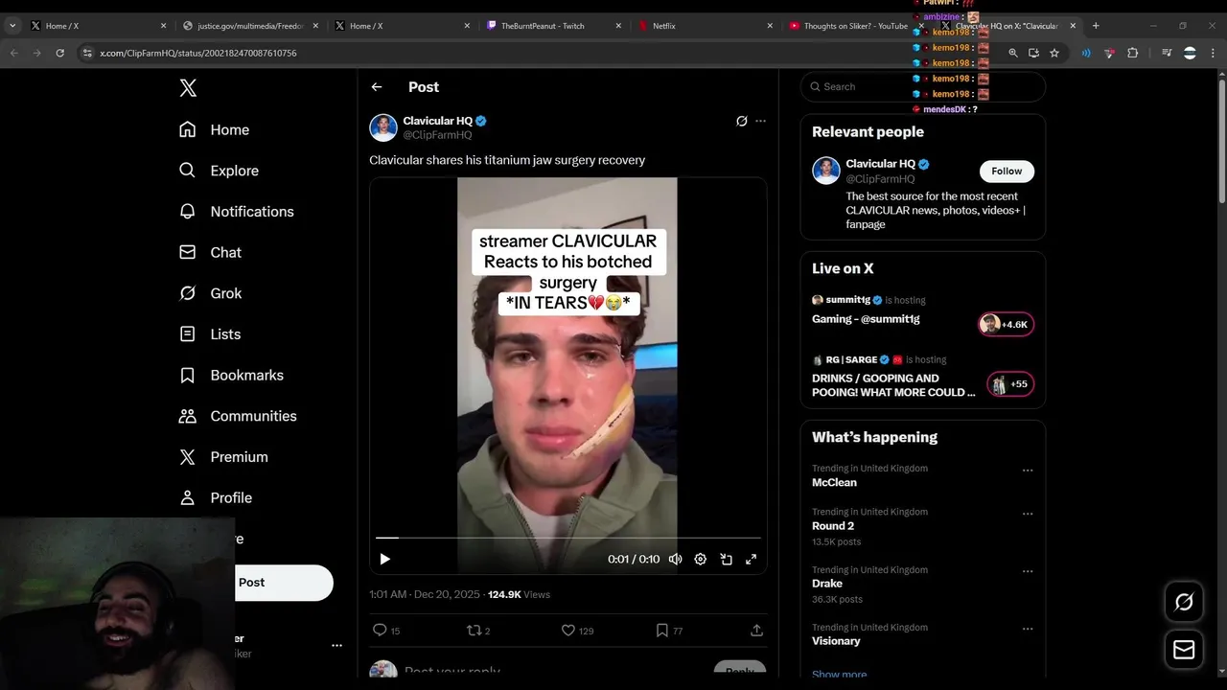Screen dimensions: 1227x690
Task: Follow Clavicular HQ in Relevant people
Action: 1007,171
